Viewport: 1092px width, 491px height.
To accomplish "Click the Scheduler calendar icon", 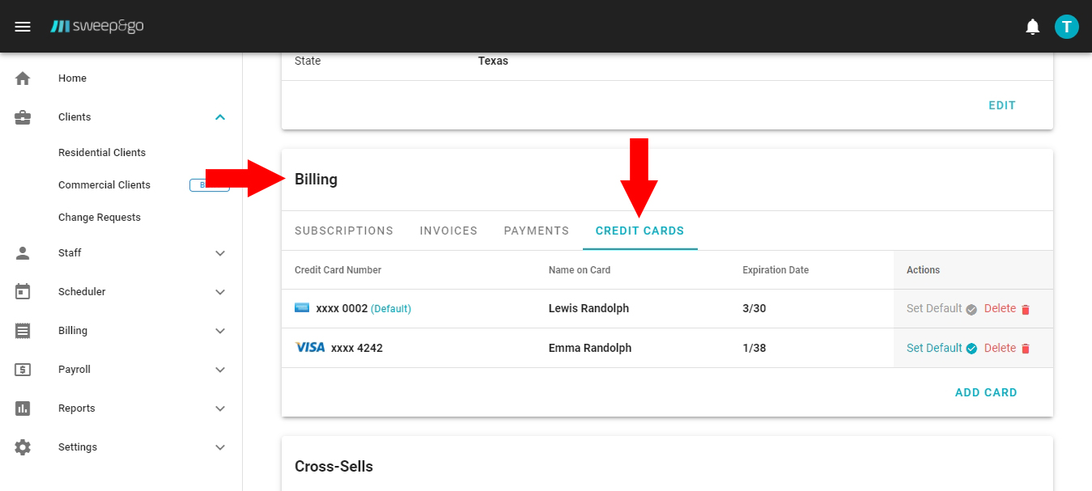I will coord(22,291).
